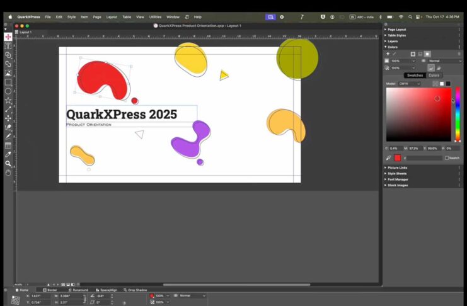Open macOS Spotlight search icon
This screenshot has width=467, height=306.
[410, 17]
